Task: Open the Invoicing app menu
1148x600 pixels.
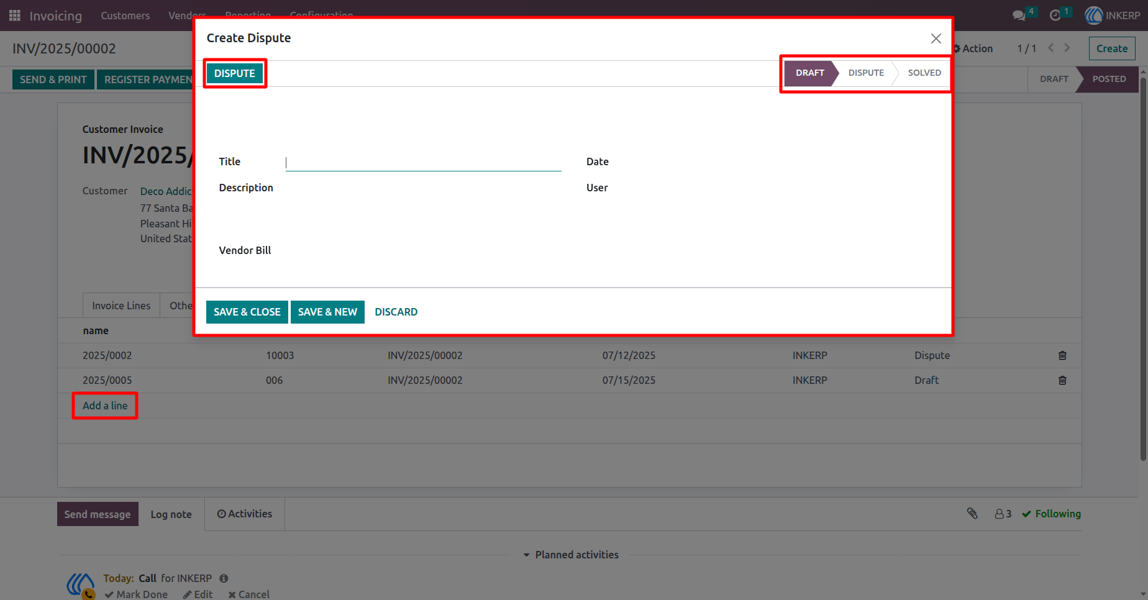Action: (56, 16)
